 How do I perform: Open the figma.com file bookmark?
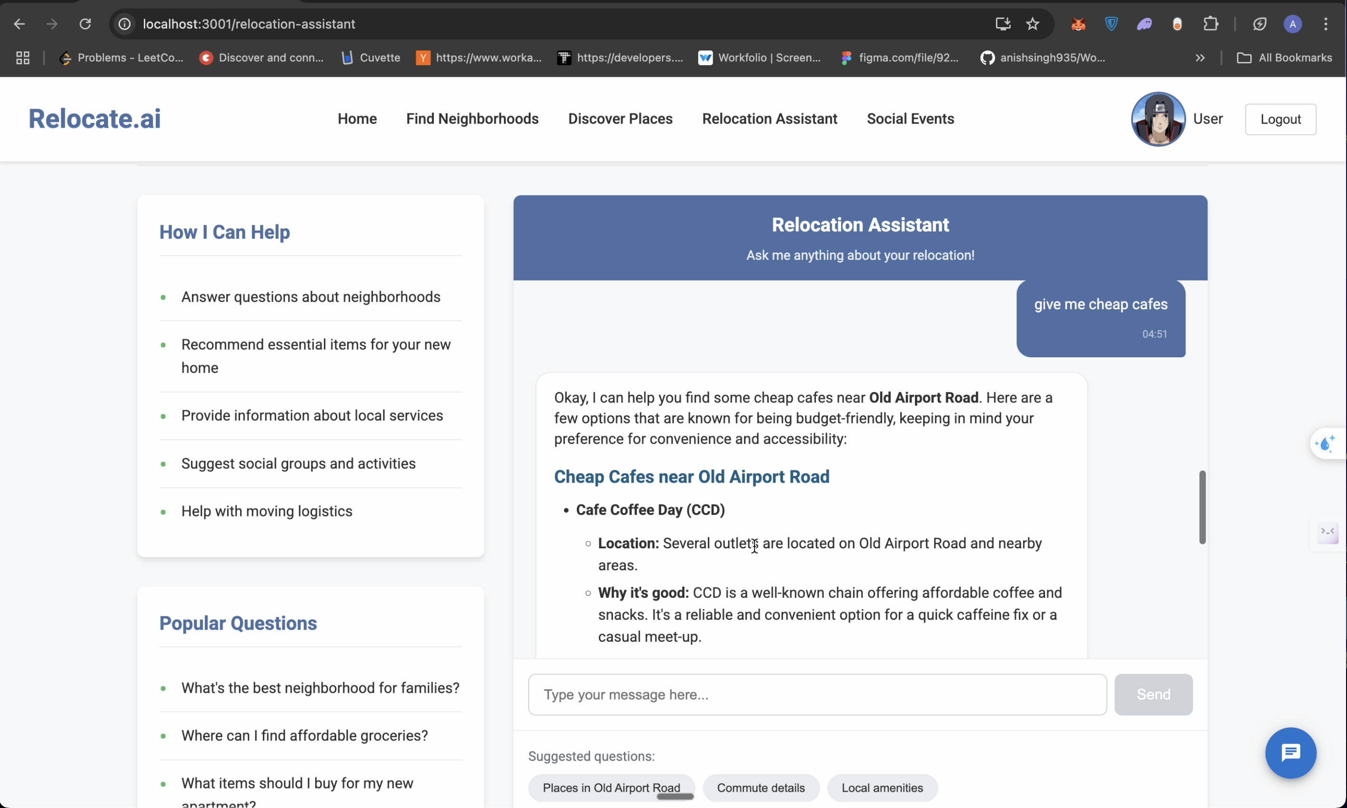coord(900,58)
